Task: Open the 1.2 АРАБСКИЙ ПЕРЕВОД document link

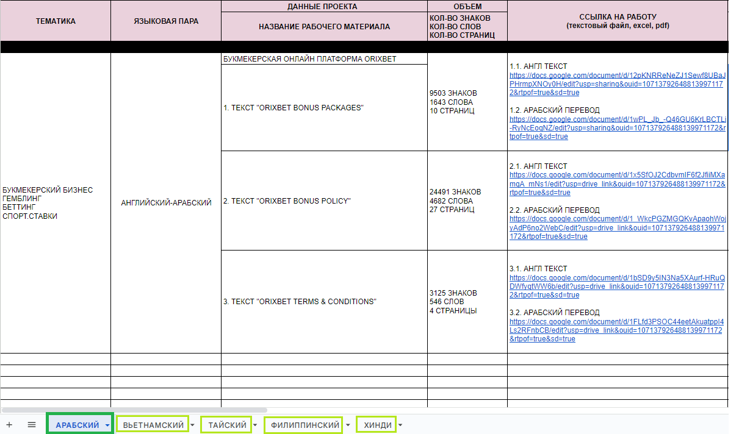Action: tap(618, 128)
